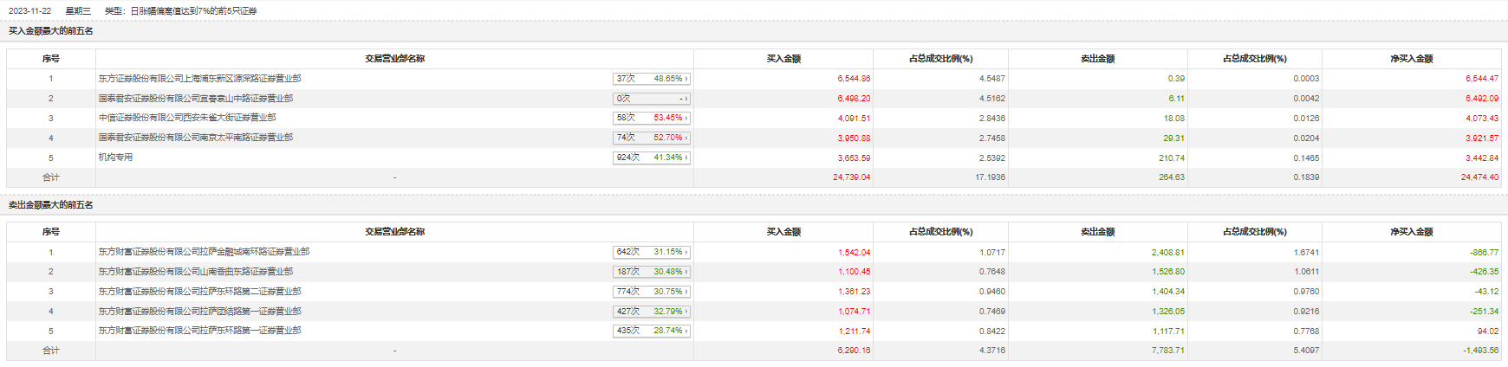Open 国泰君安南京太平南路证券营业部 link
Image resolution: width=1508 pixels, height=367 pixels.
click(195, 138)
